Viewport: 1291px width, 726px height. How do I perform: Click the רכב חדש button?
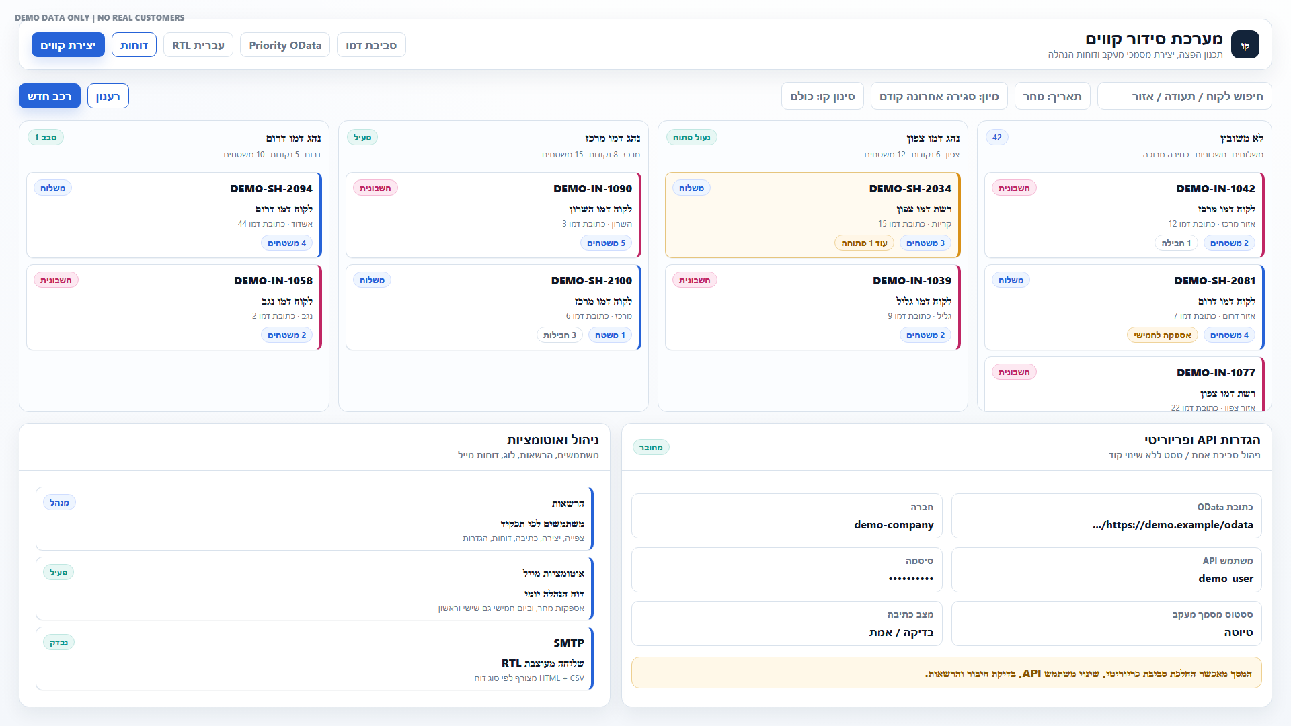point(50,96)
